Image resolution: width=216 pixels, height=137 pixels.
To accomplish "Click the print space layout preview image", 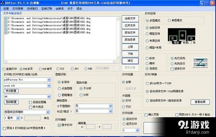I will point(181,36).
